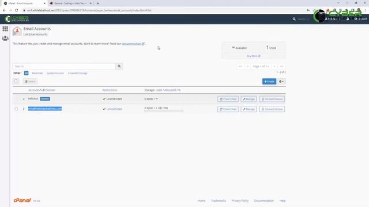Viewport: 369px width, 207px height.
Task: Click the browser address bar URL
Action: (x=89, y=10)
